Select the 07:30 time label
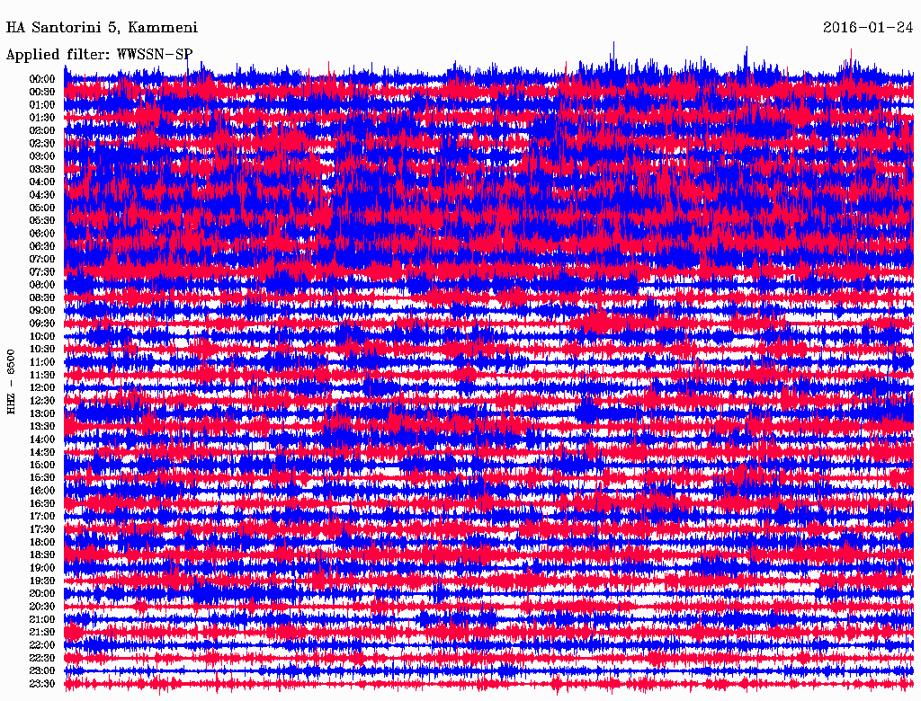The image size is (921, 701). tap(41, 271)
